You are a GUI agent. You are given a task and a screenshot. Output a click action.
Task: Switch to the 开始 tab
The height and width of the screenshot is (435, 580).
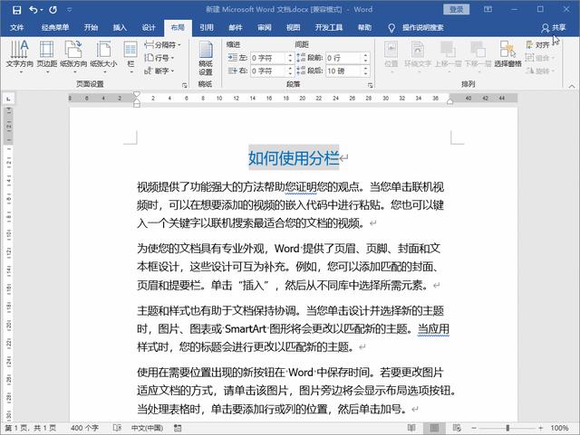coord(91,27)
